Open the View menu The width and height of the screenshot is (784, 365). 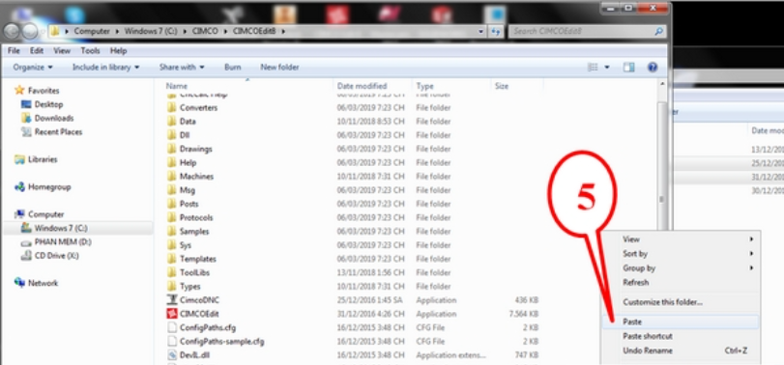click(62, 51)
